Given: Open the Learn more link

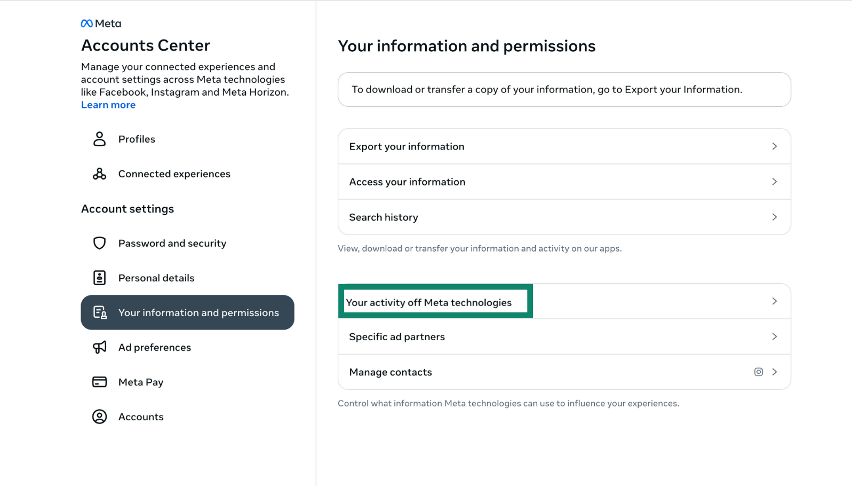Looking at the screenshot, I should [x=108, y=105].
